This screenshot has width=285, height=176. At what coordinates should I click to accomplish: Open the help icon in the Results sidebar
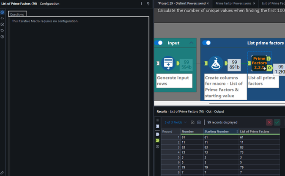pyautogui.click(x=157, y=146)
